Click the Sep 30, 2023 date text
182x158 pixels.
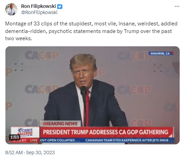[40, 153]
